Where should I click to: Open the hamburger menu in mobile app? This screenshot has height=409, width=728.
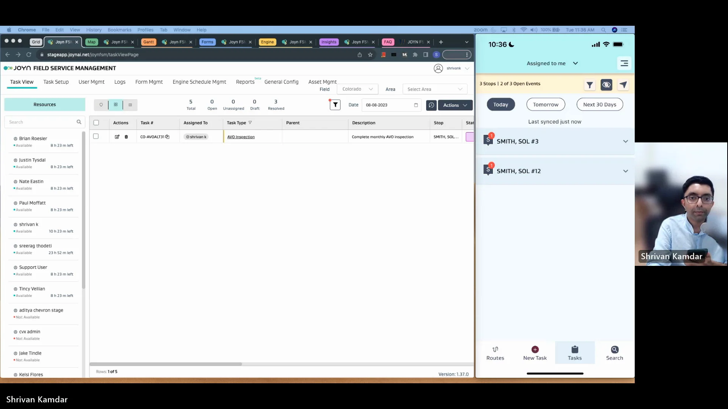coord(624,63)
